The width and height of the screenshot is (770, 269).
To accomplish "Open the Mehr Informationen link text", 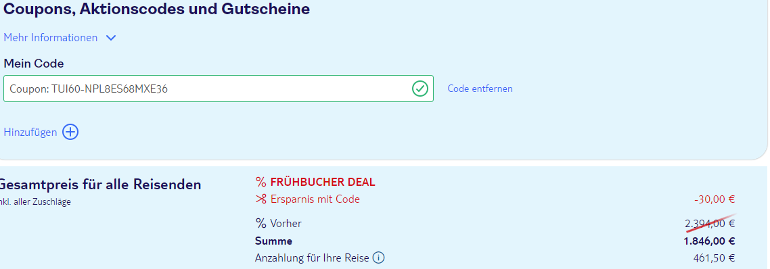I will click(x=51, y=38).
